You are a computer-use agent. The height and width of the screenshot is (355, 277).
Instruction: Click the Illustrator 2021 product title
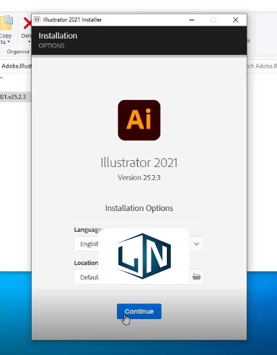139,162
